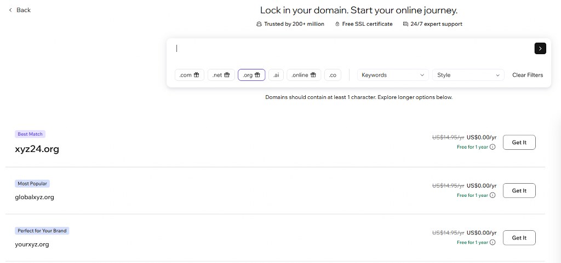
Task: Click 'Free for 1 year' under globalxyz.org price
Action: (472, 195)
